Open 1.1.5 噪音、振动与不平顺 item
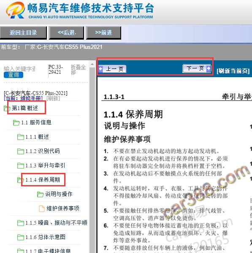This screenshot has height=253, width=252. (x=57, y=223)
